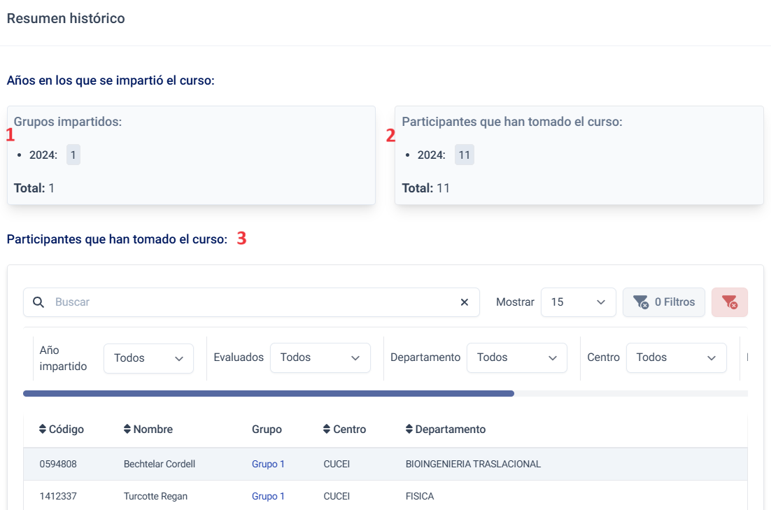Open the Centro filter dropdown
The image size is (771, 510).
[x=676, y=357]
